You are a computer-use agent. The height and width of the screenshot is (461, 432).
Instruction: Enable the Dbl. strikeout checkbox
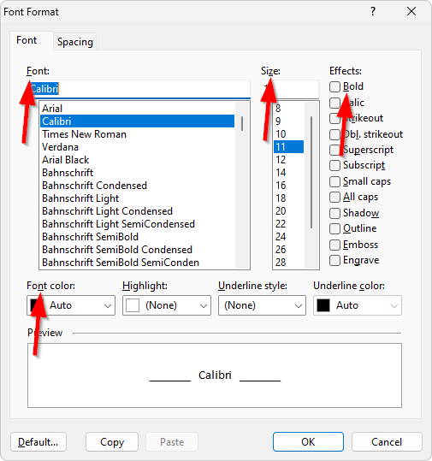pos(334,134)
